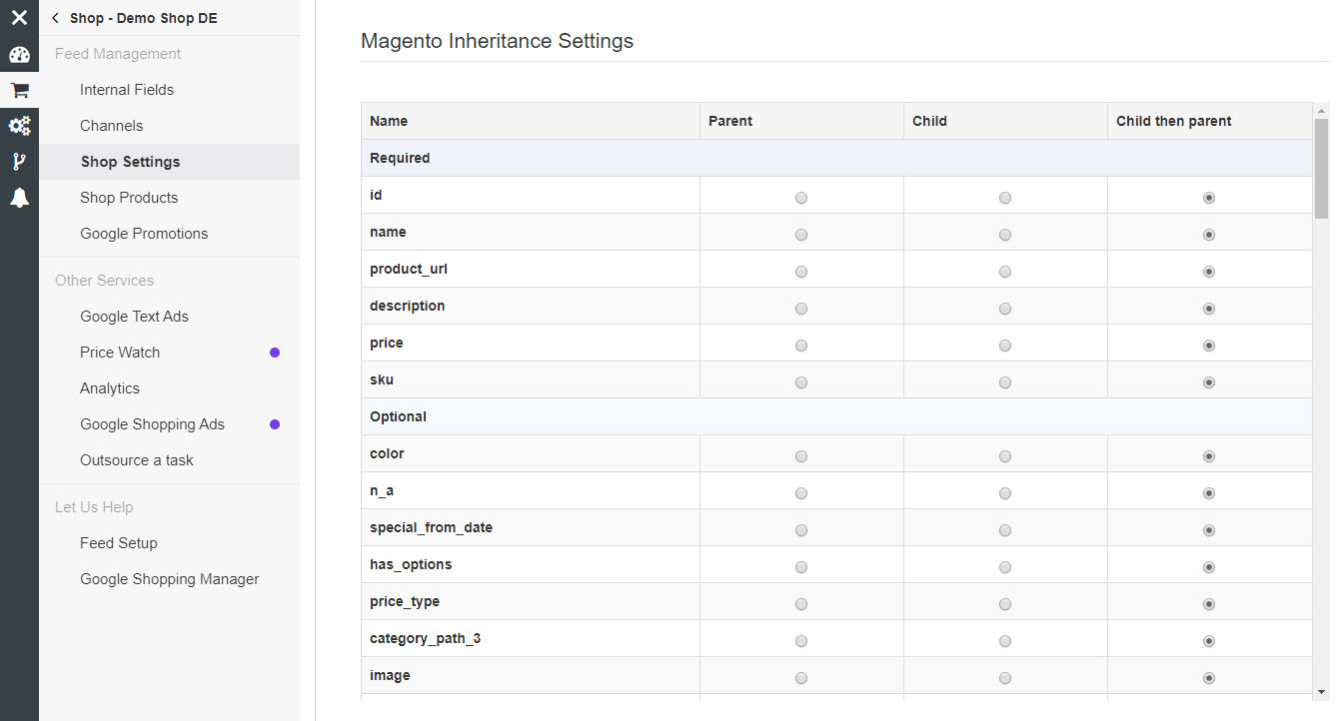Open Google Shopping Ads service
The image size is (1344, 721).
[x=152, y=424]
